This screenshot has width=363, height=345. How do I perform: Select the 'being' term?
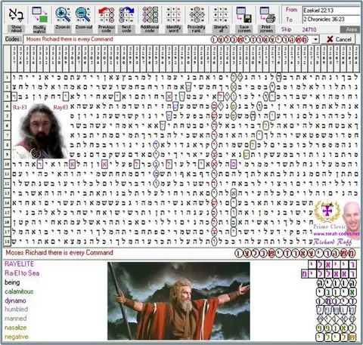[12, 282]
